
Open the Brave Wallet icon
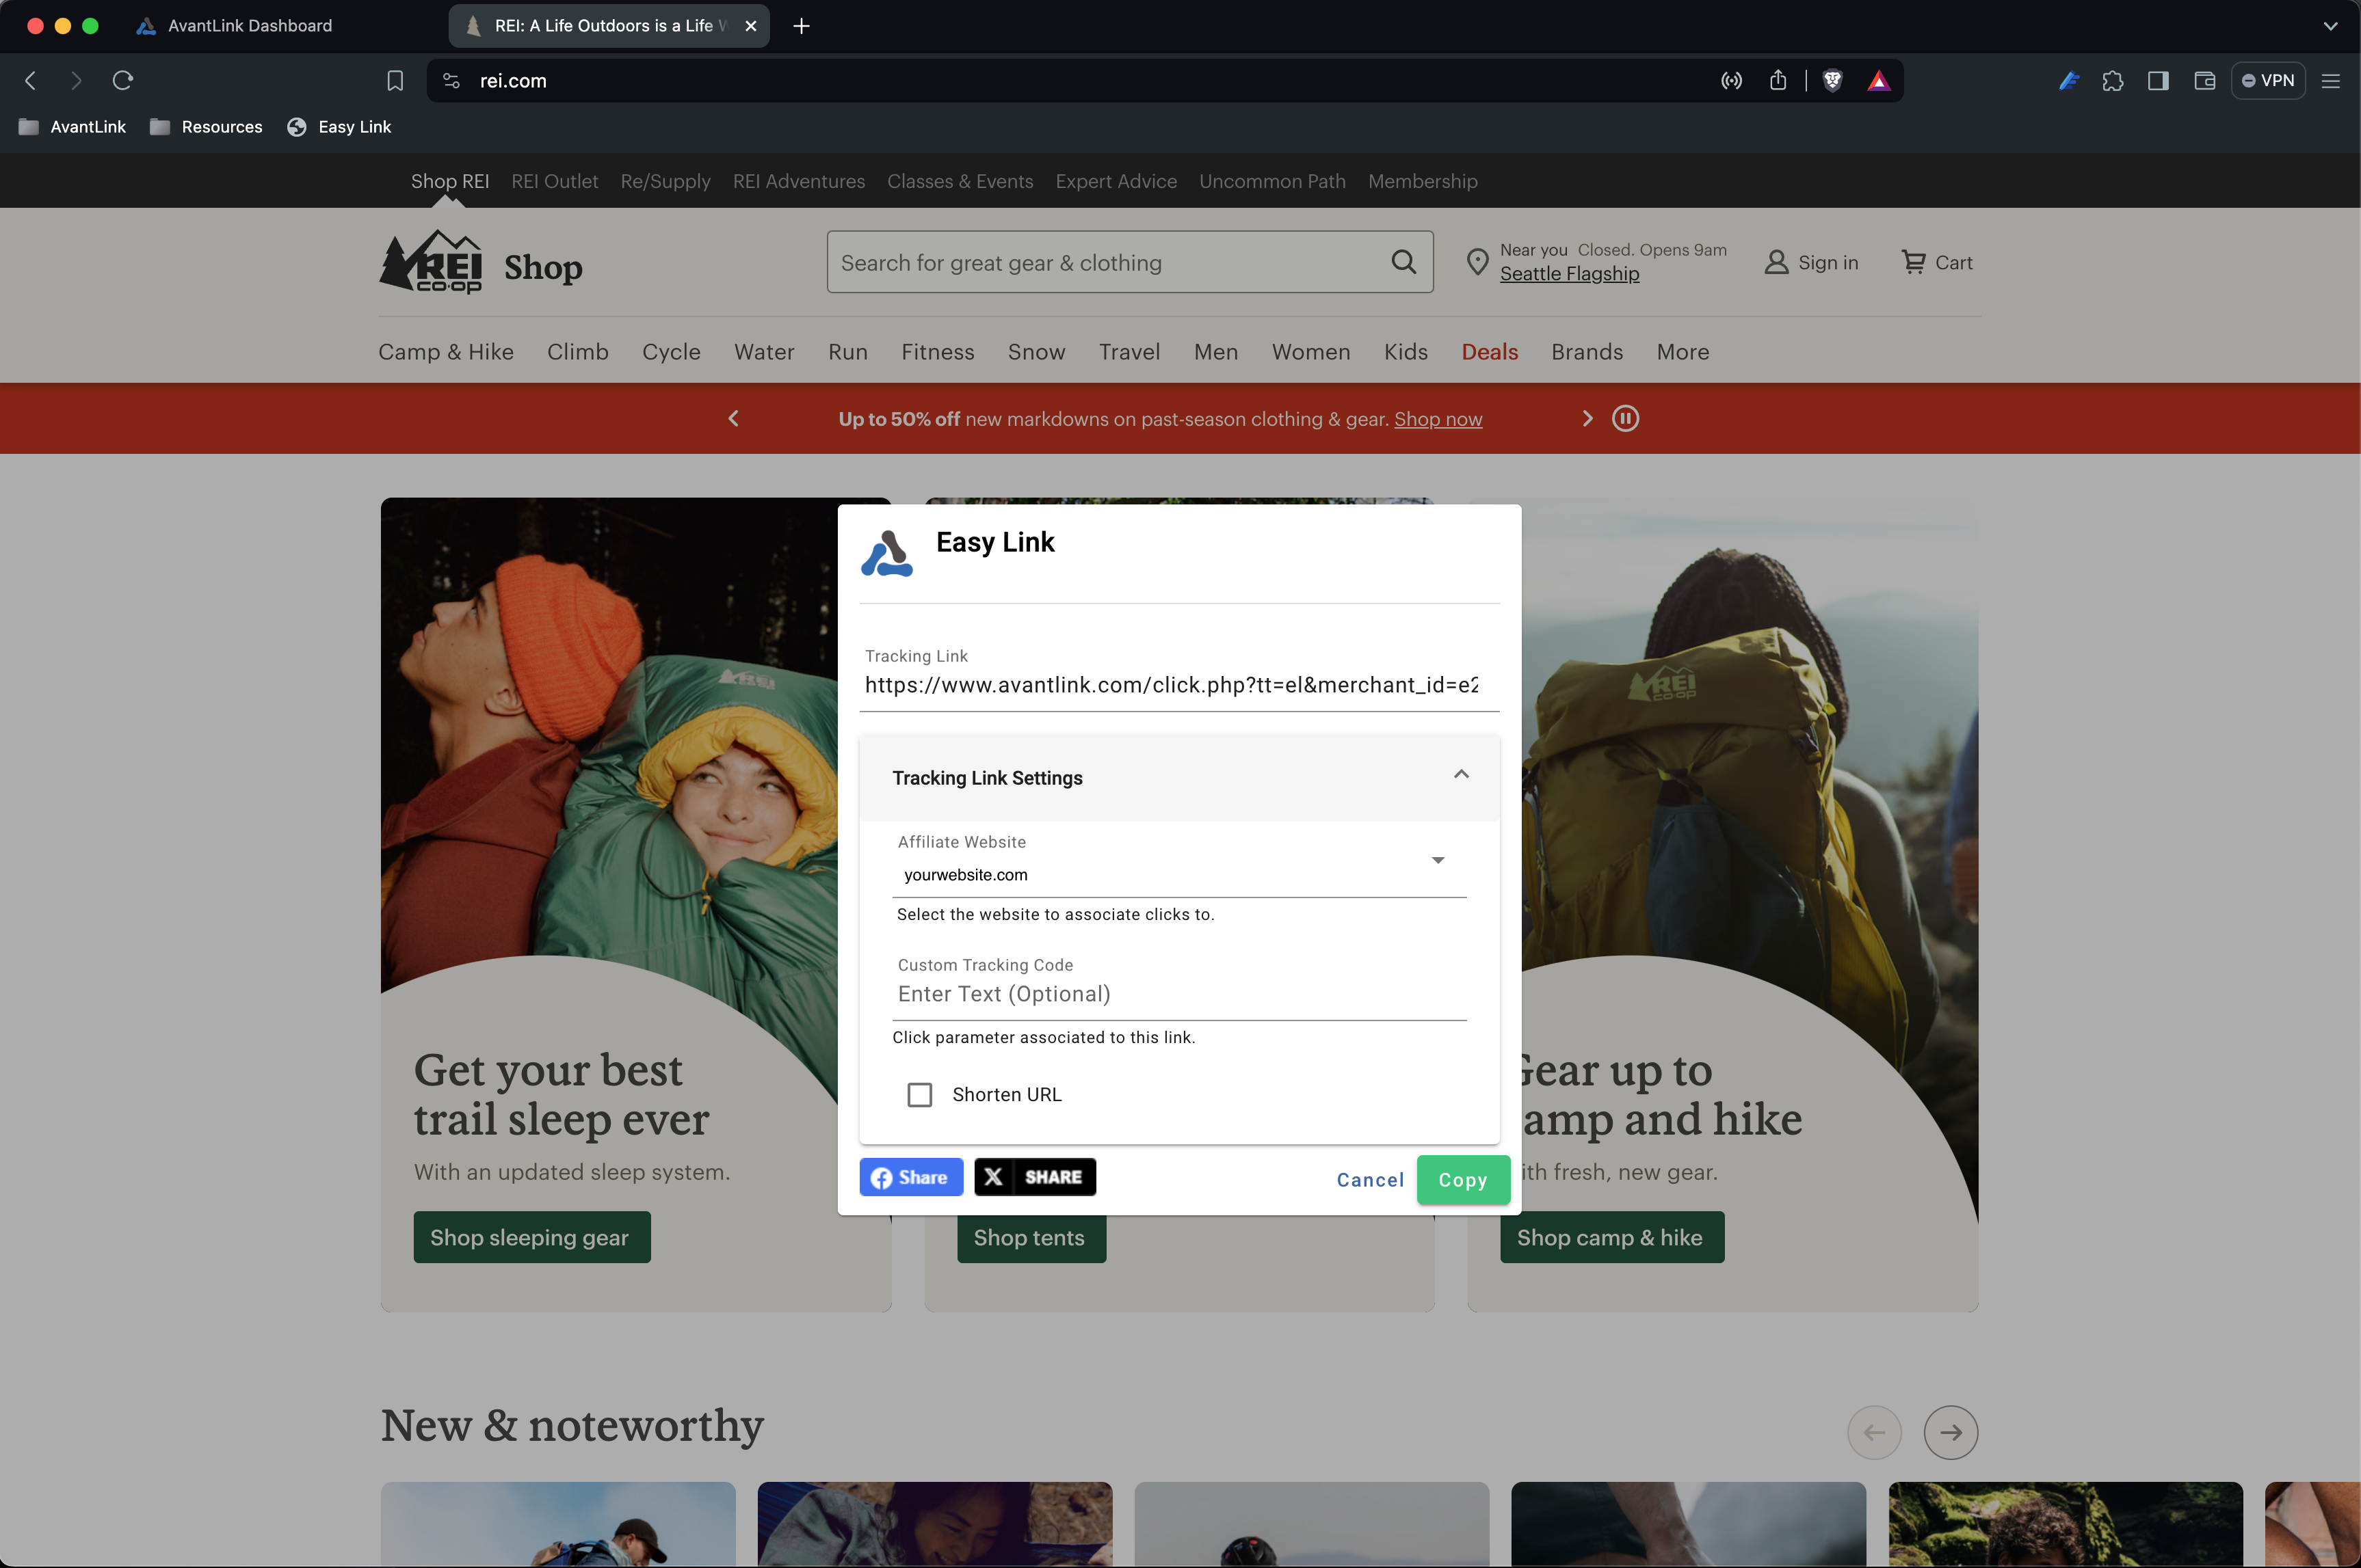(2204, 81)
